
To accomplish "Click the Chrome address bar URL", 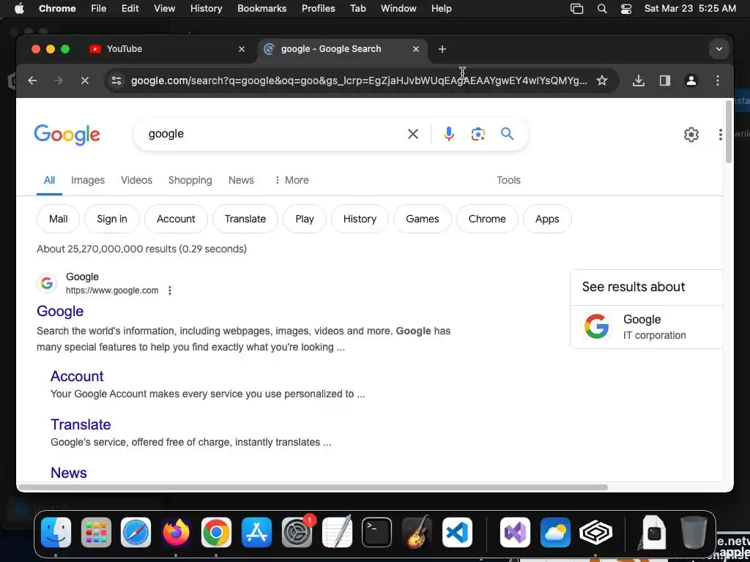I will [x=359, y=80].
